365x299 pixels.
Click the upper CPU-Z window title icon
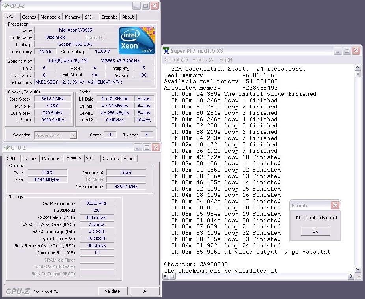pyautogui.click(x=6, y=6)
